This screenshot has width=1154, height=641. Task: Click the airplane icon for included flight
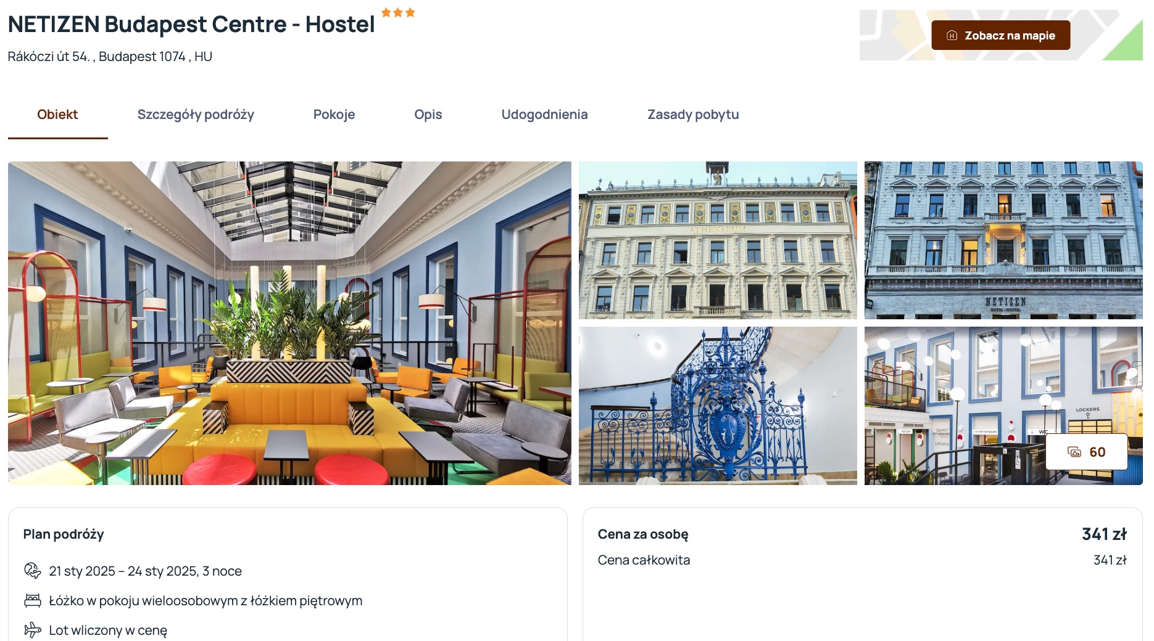coord(32,630)
